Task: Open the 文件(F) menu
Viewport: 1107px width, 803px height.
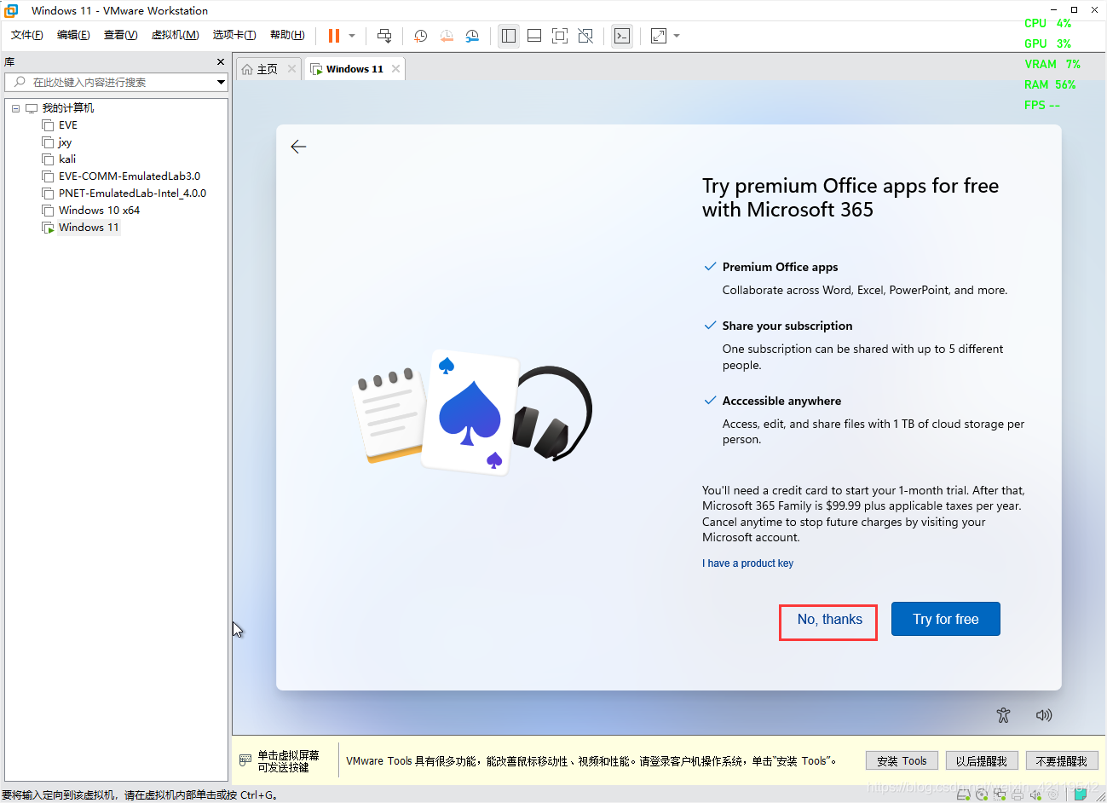Action: (x=26, y=35)
